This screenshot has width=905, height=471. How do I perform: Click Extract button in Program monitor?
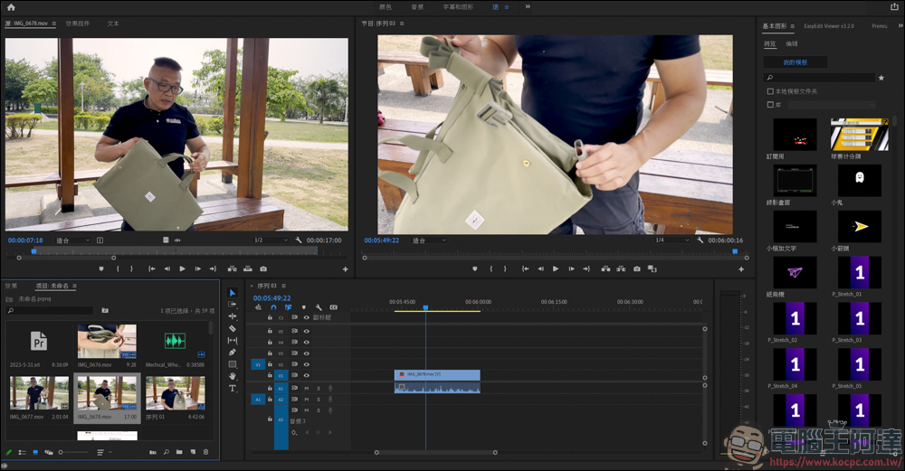(621, 268)
